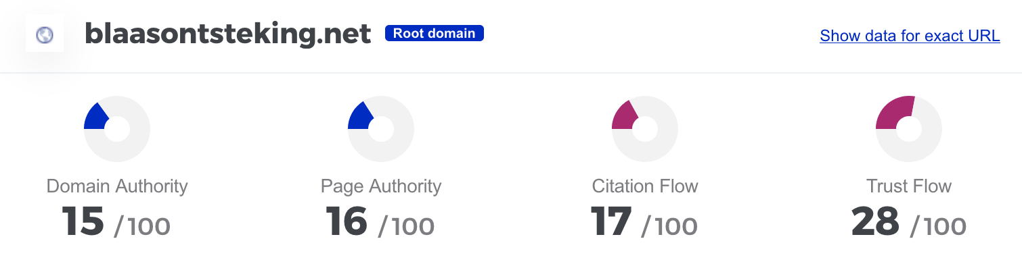Click the Citation Flow score 17

coord(611,221)
